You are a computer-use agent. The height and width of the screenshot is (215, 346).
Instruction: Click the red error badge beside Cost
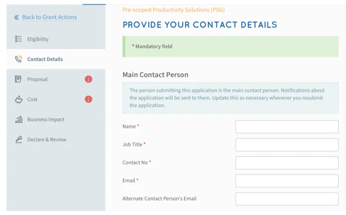pos(89,99)
